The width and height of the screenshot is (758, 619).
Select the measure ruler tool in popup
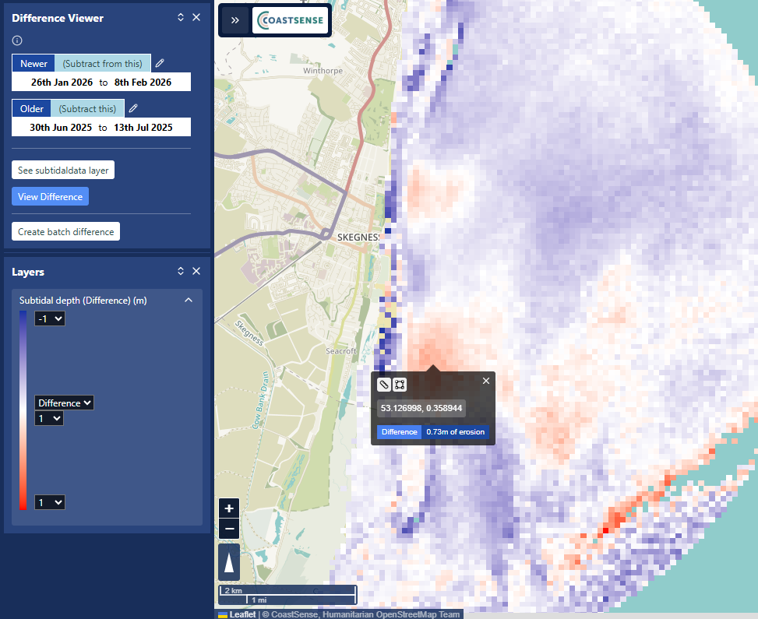click(384, 385)
